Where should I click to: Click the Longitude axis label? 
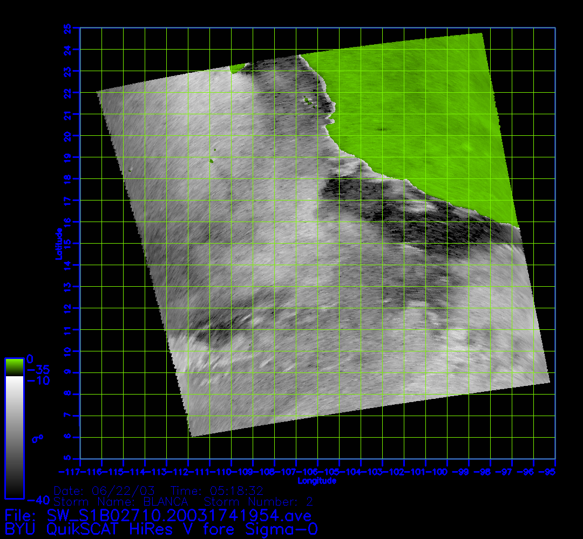(317, 480)
